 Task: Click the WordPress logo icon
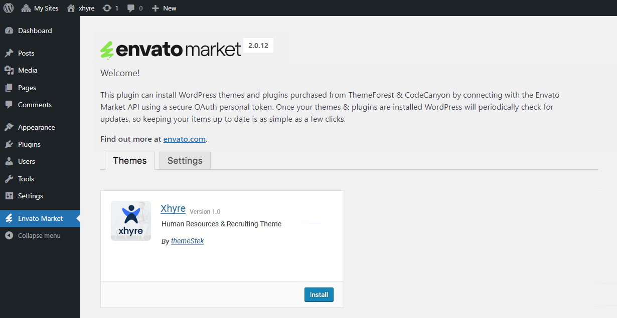click(9, 8)
